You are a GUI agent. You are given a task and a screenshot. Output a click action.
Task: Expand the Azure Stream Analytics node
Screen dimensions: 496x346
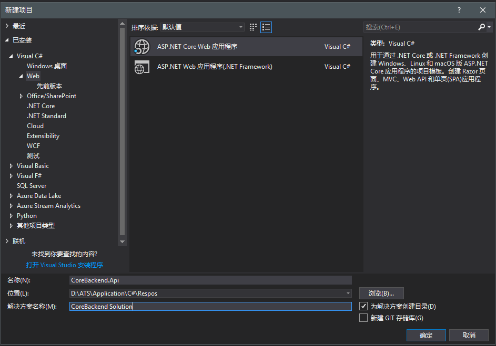(11, 206)
